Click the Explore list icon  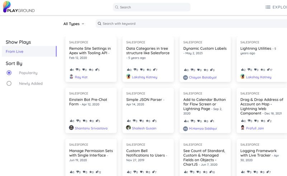tap(268, 7)
